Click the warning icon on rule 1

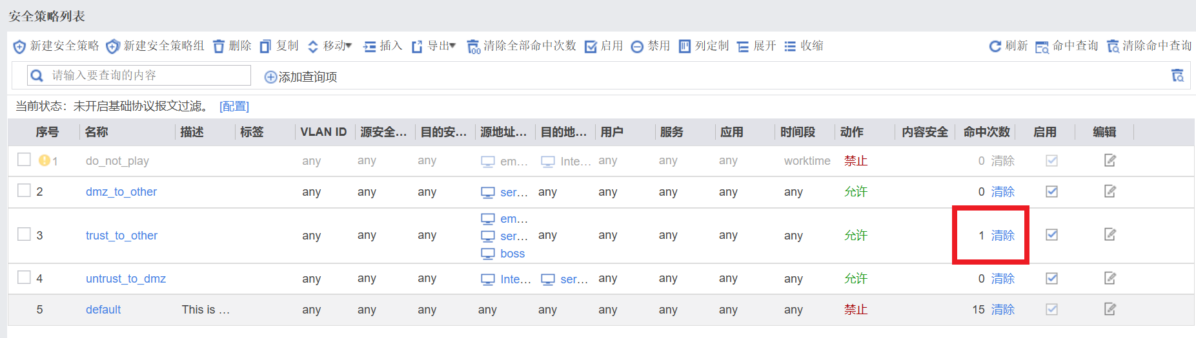coord(44,160)
